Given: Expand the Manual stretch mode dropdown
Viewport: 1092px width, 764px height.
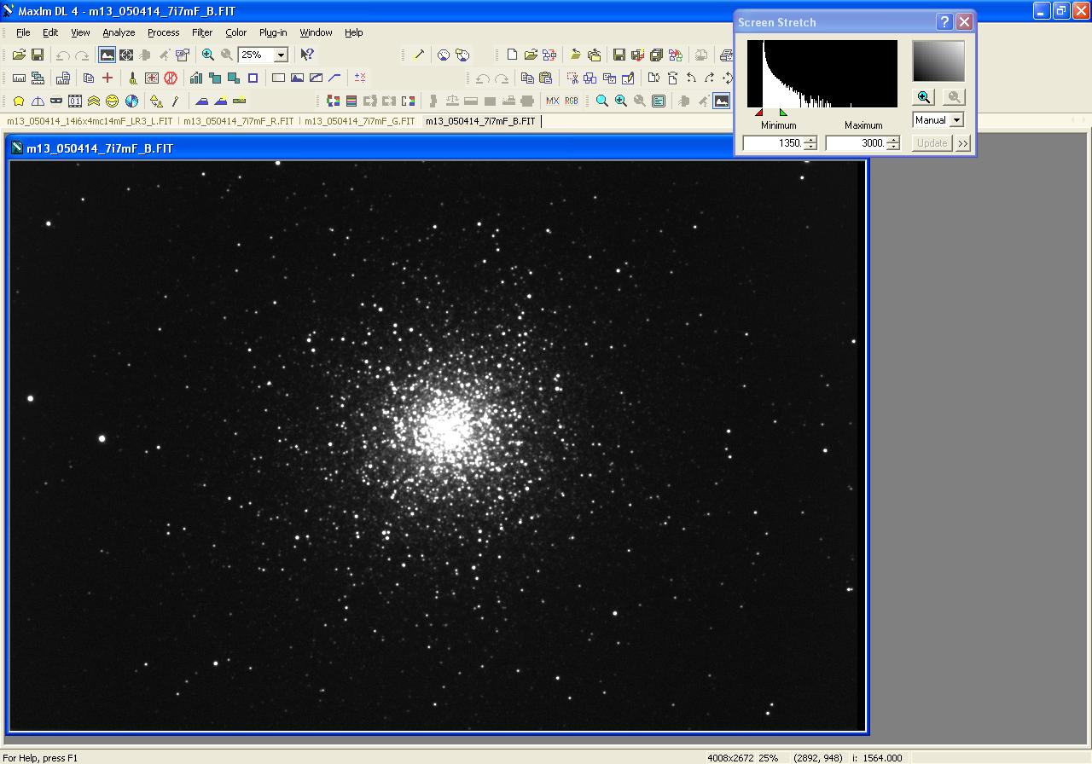Looking at the screenshot, I should (x=956, y=120).
